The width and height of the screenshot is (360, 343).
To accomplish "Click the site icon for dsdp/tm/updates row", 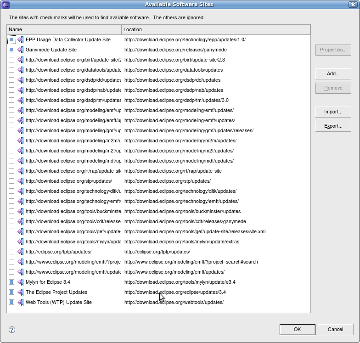I will (20, 100).
